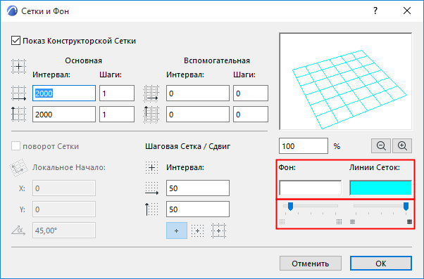
Task: Click the vertical main grid interval icon
Action: tap(18, 114)
